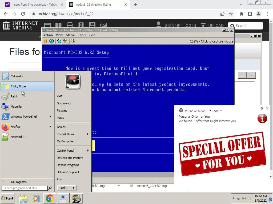Open Chrome extensions puzzle icon
The image size is (273, 204).
pos(241,14)
